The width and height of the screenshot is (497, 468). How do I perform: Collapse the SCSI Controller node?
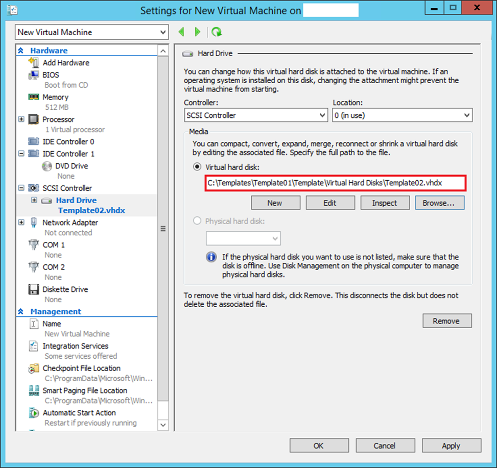point(21,188)
